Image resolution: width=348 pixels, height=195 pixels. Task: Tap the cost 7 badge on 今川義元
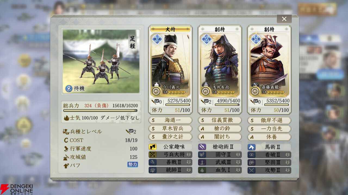pos(157,39)
